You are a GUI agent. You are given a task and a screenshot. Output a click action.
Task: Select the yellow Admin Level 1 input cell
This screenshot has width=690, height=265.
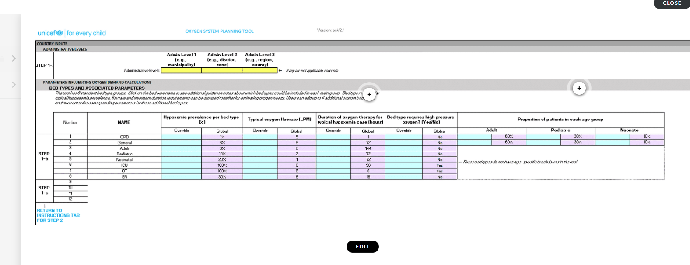point(181,70)
